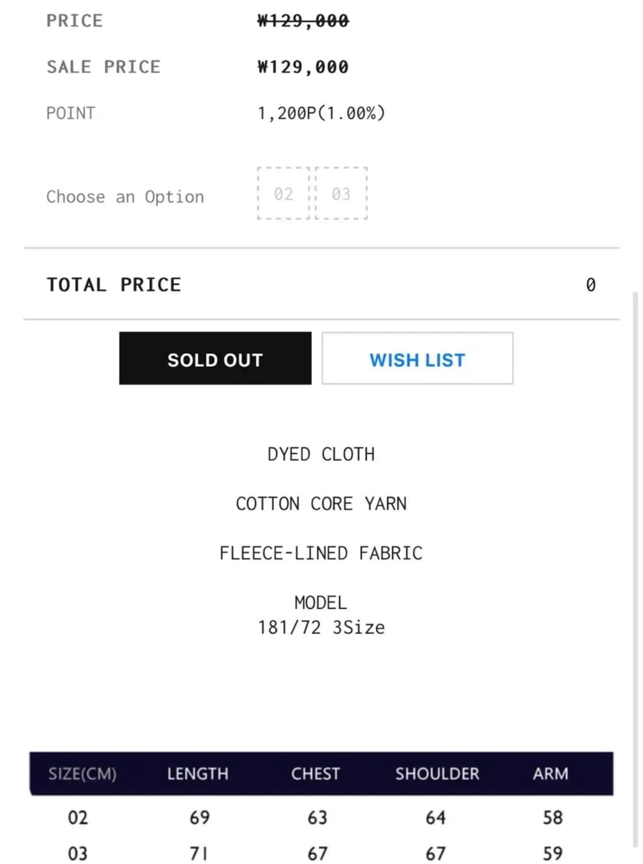This screenshot has width=643, height=864.
Task: Click the 1,200P point value
Action: 321,113
